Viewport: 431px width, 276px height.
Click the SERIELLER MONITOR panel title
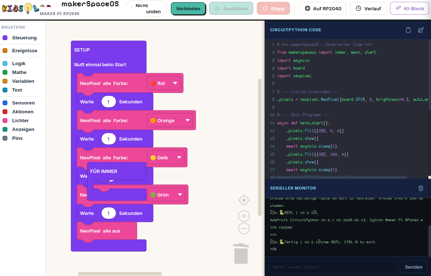click(x=293, y=188)
